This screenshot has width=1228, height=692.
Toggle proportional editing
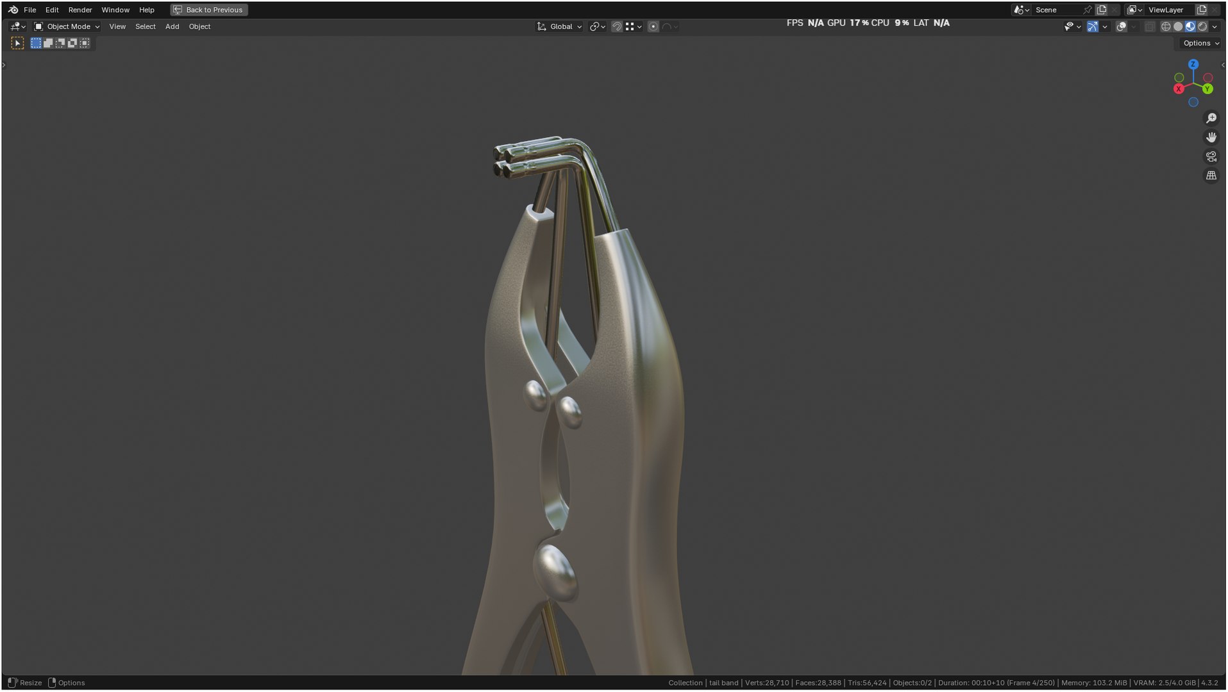[x=653, y=26]
